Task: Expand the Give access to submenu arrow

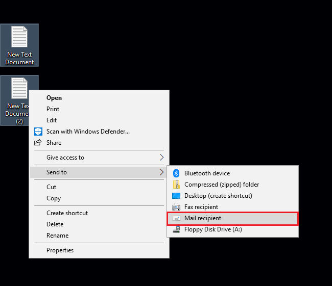Action: coord(161,157)
